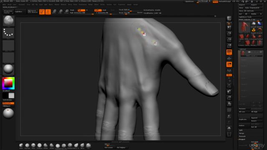Select the AlphaBrush blue tool icon
267x150 pixels.
(x=259, y=24)
